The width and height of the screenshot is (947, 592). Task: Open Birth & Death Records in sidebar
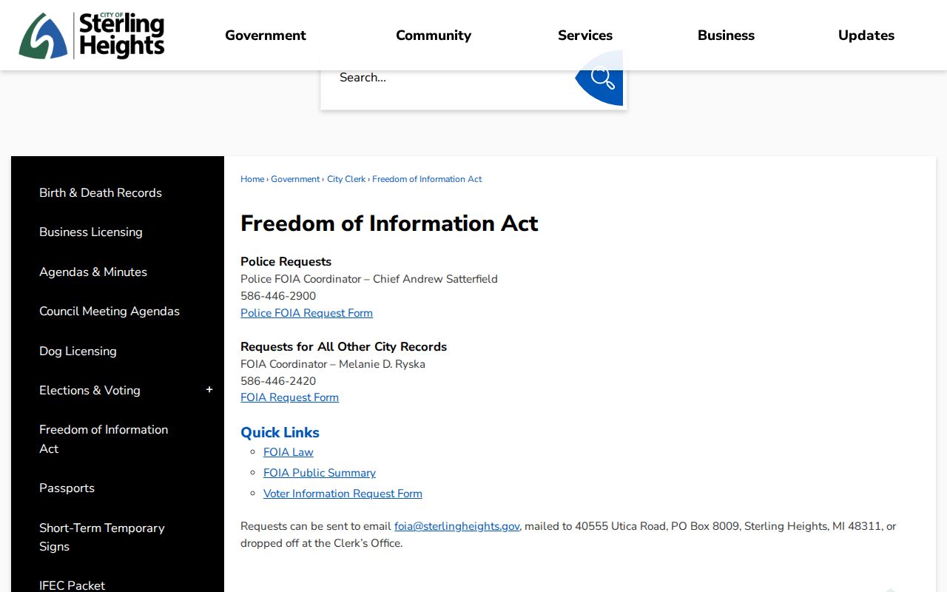click(101, 192)
